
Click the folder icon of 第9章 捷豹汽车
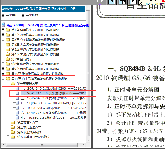coord(8,69)
